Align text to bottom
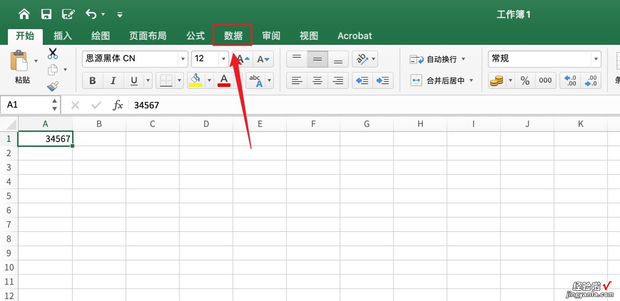Viewport: 620px width, 301px height. point(338,59)
